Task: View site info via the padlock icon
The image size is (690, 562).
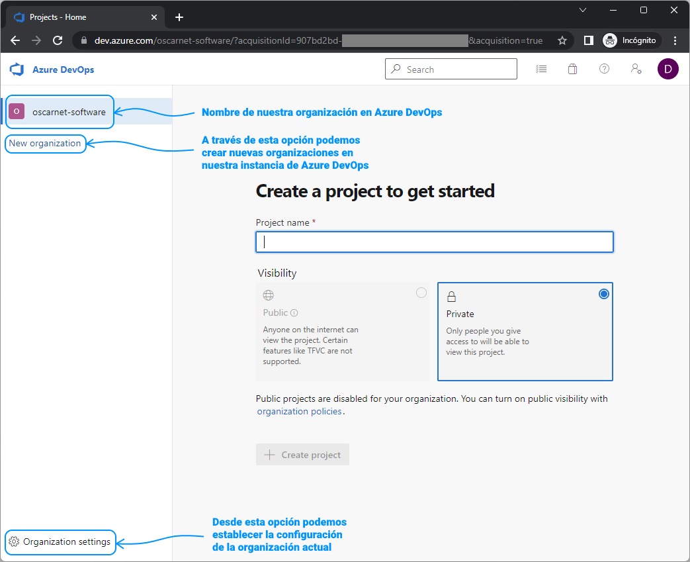Action: tap(84, 40)
